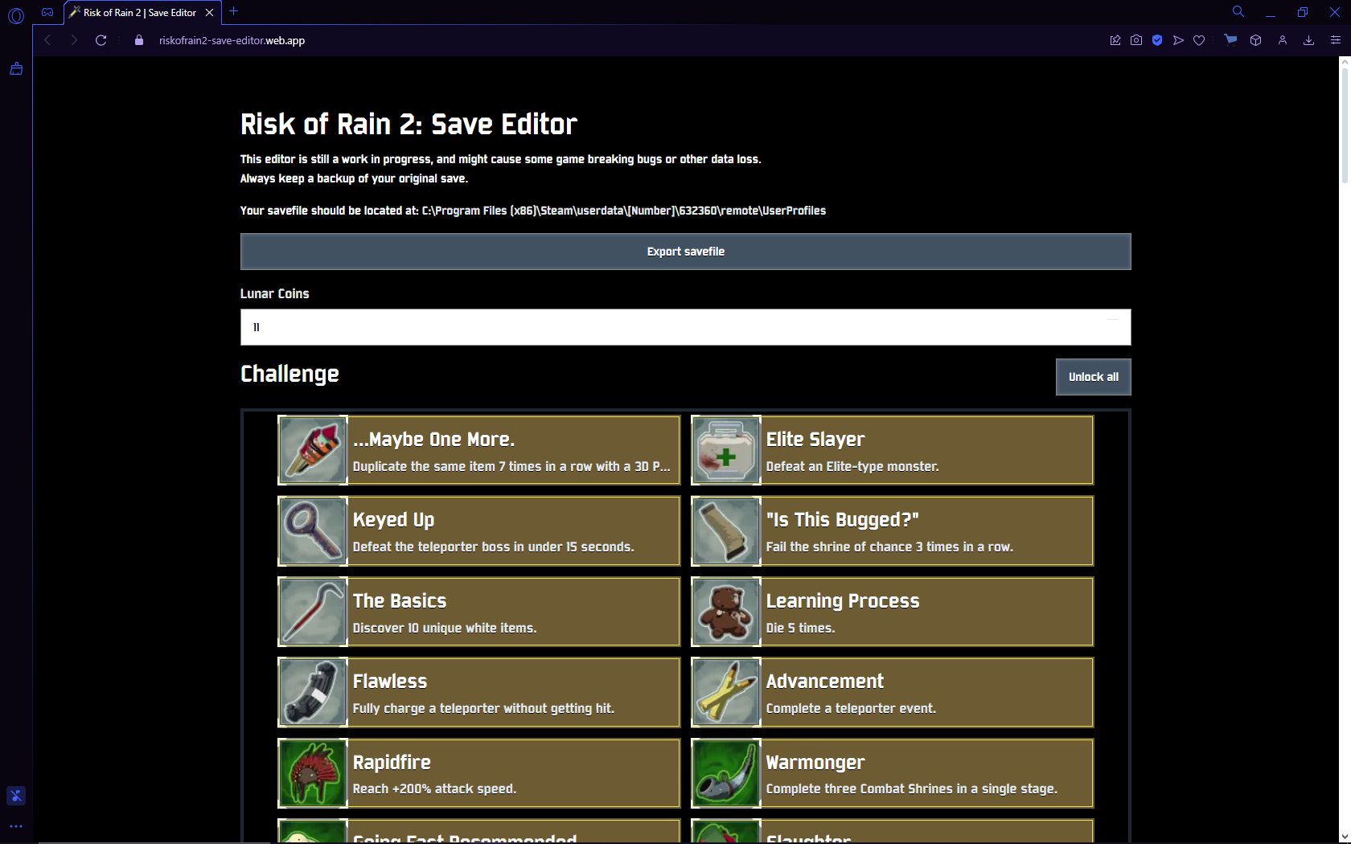The width and height of the screenshot is (1351, 844).
Task: Select The Basics crowbar icon
Action: (313, 612)
